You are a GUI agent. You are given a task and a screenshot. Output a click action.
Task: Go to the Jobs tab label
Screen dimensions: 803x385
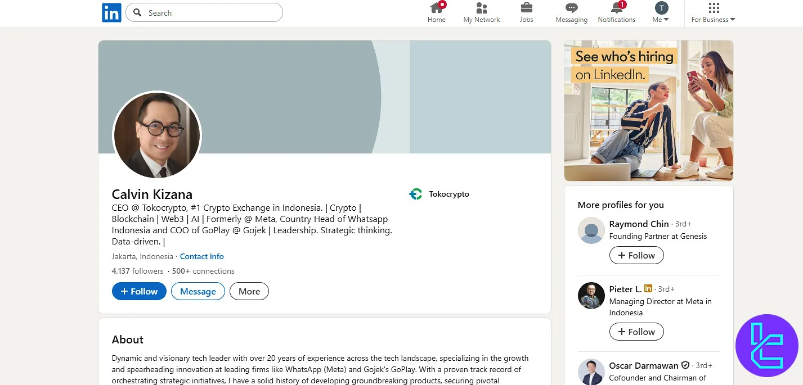point(527,20)
